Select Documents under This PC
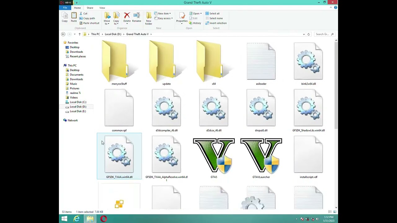The image size is (397, 223). 76,75
